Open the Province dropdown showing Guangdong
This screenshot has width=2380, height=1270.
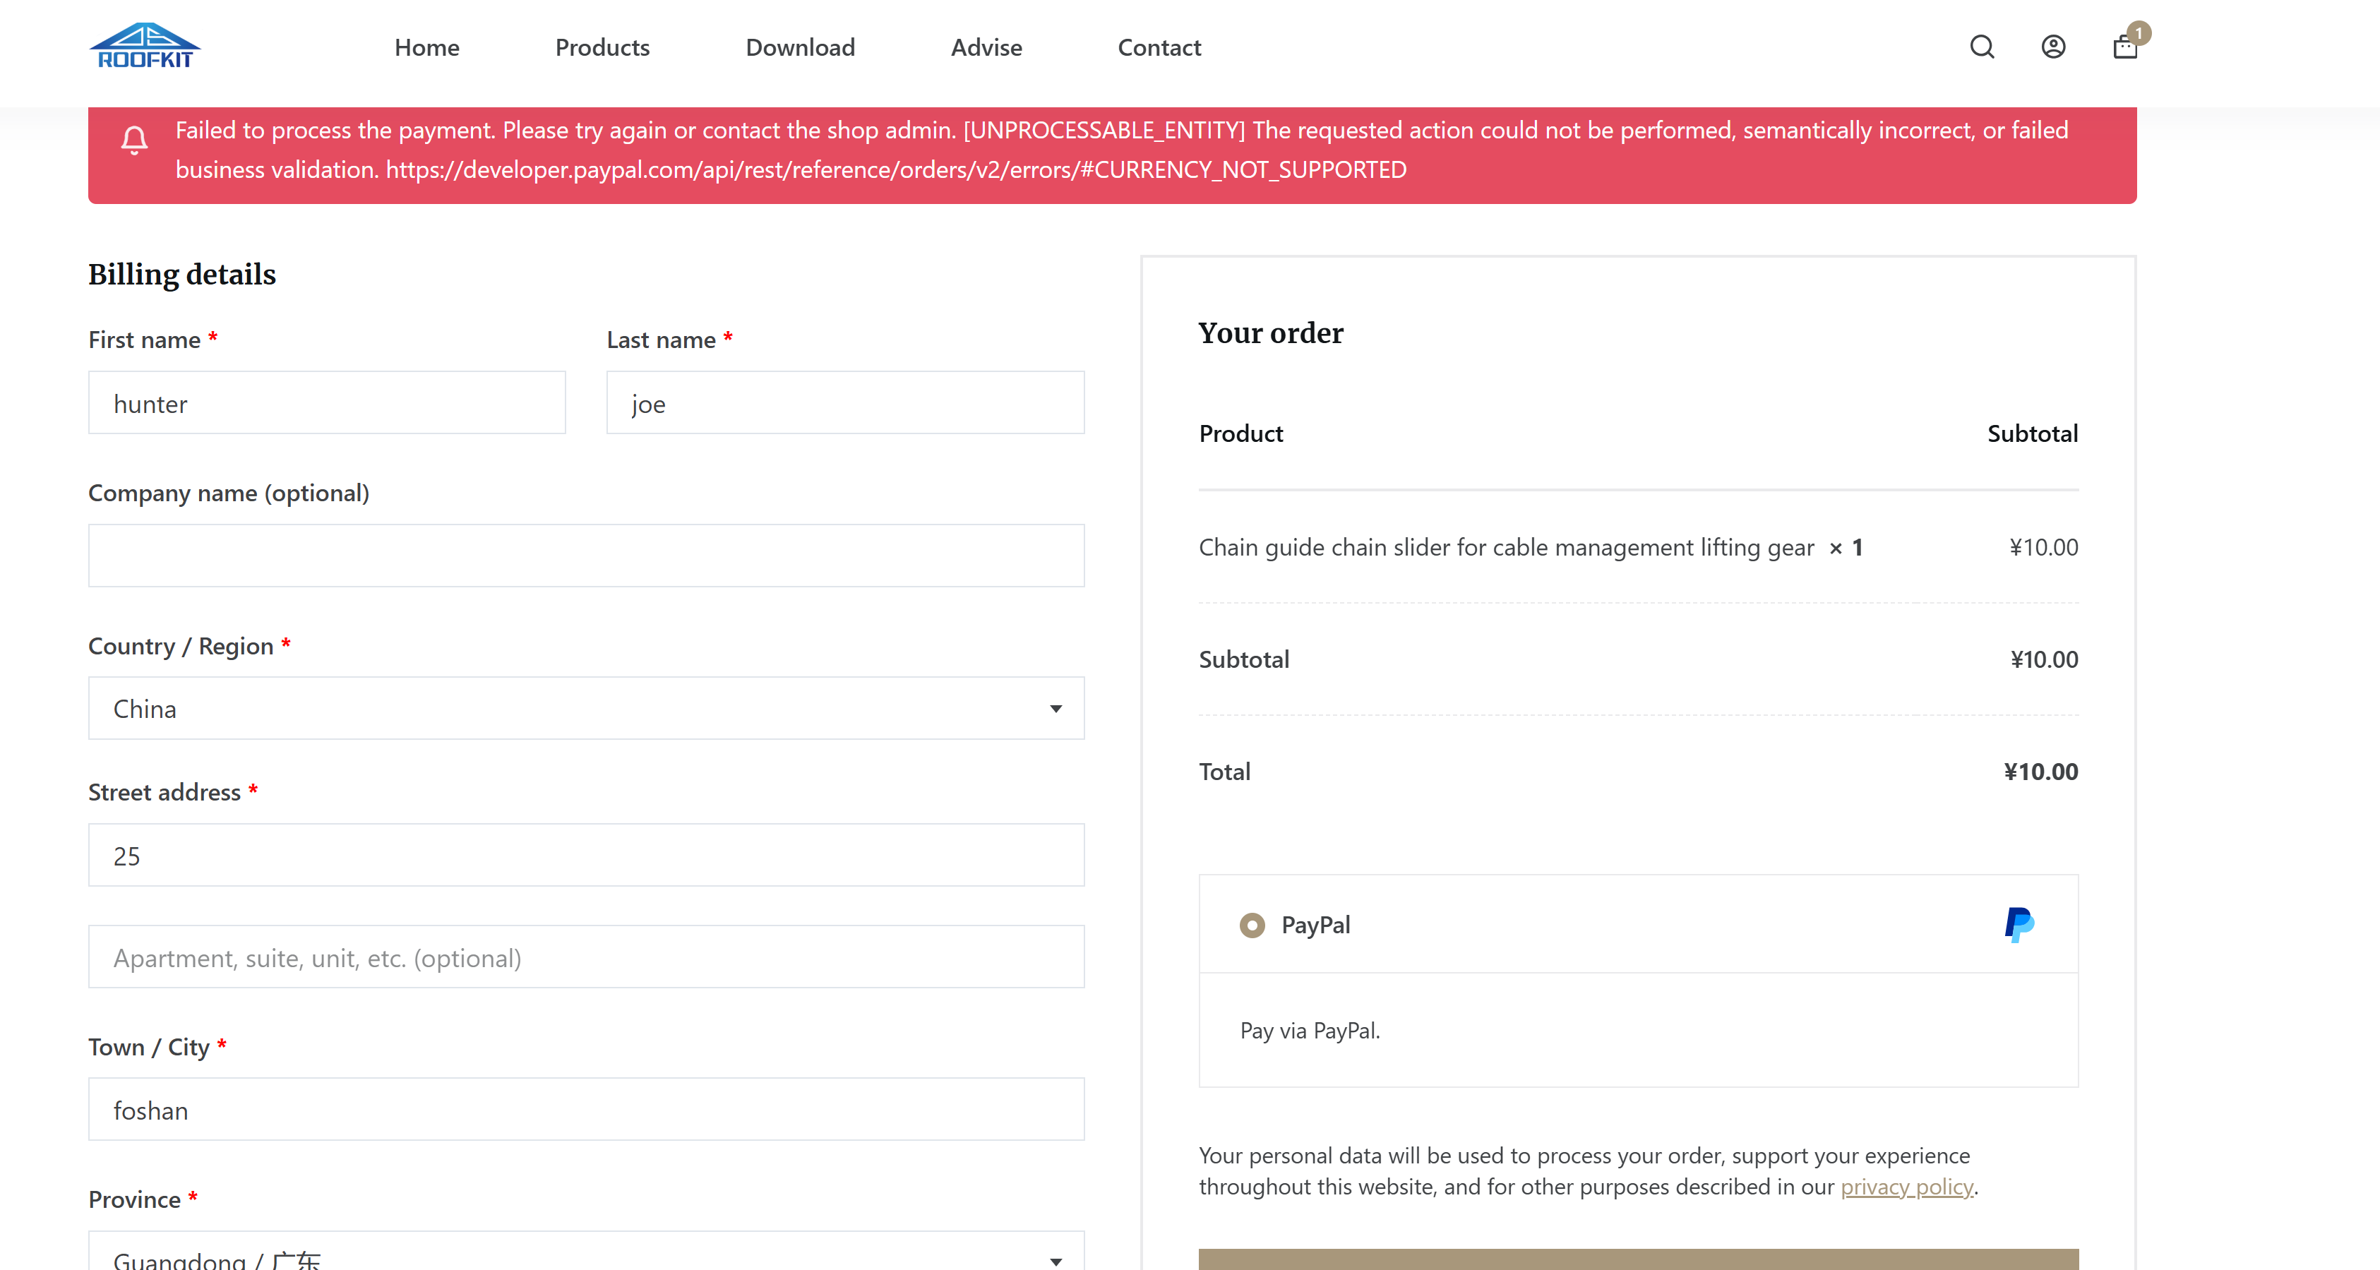pos(586,1252)
